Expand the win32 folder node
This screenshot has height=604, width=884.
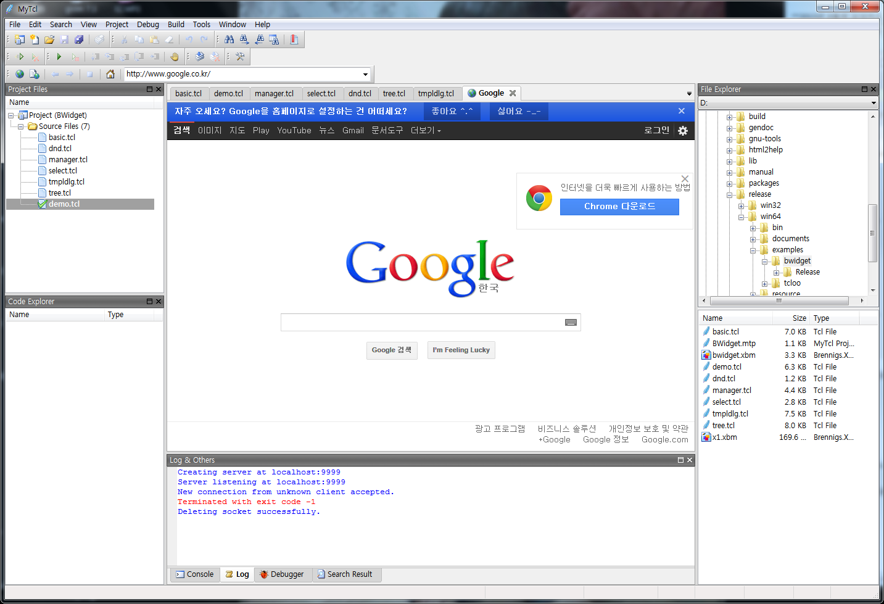741,205
